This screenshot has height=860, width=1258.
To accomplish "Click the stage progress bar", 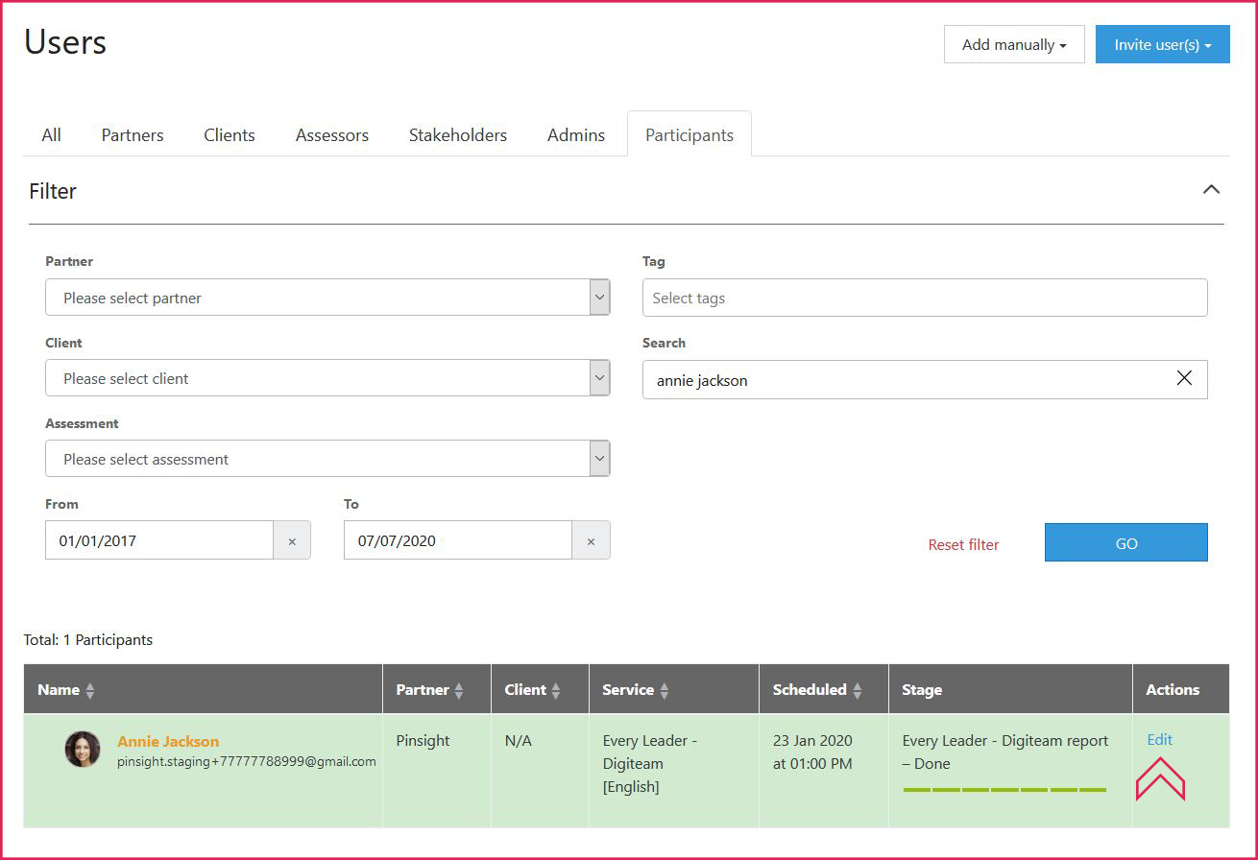I will click(1004, 790).
